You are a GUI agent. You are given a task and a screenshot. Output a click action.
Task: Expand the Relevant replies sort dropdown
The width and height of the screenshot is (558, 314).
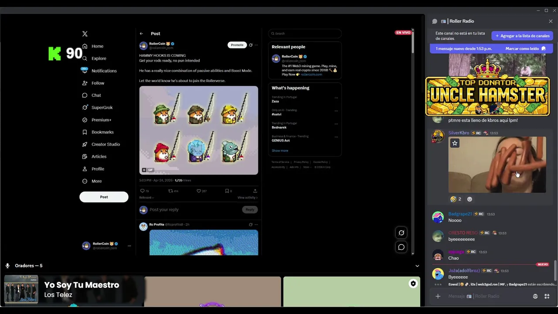pyautogui.click(x=146, y=198)
